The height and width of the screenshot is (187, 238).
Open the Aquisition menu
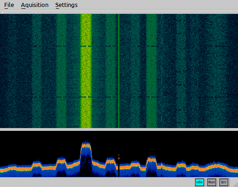tap(35, 5)
